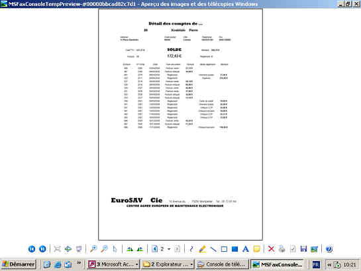Show image at actual size
Image resolution: width=361 pixels, height=271 pixels.
click(x=68, y=249)
